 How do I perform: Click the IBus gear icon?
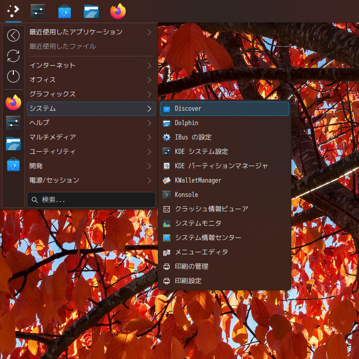[167, 137]
